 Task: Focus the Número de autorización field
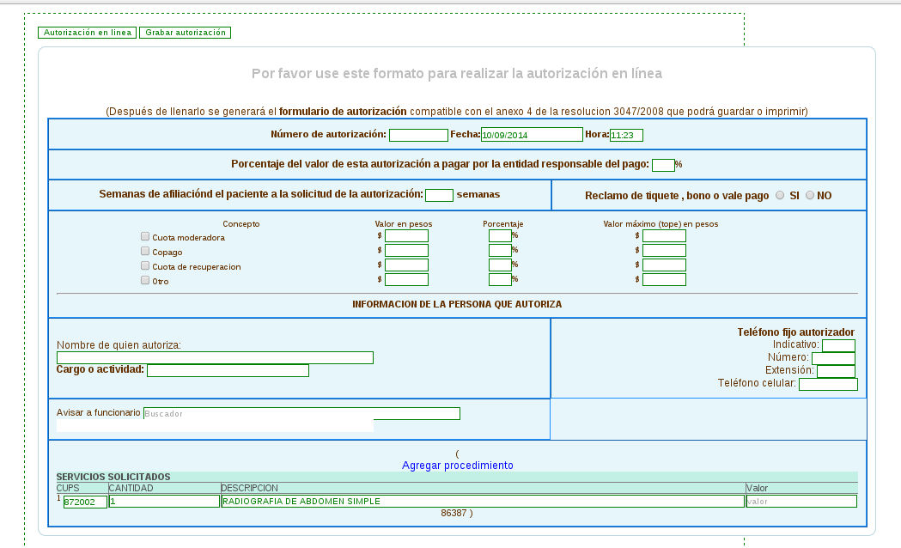418,135
